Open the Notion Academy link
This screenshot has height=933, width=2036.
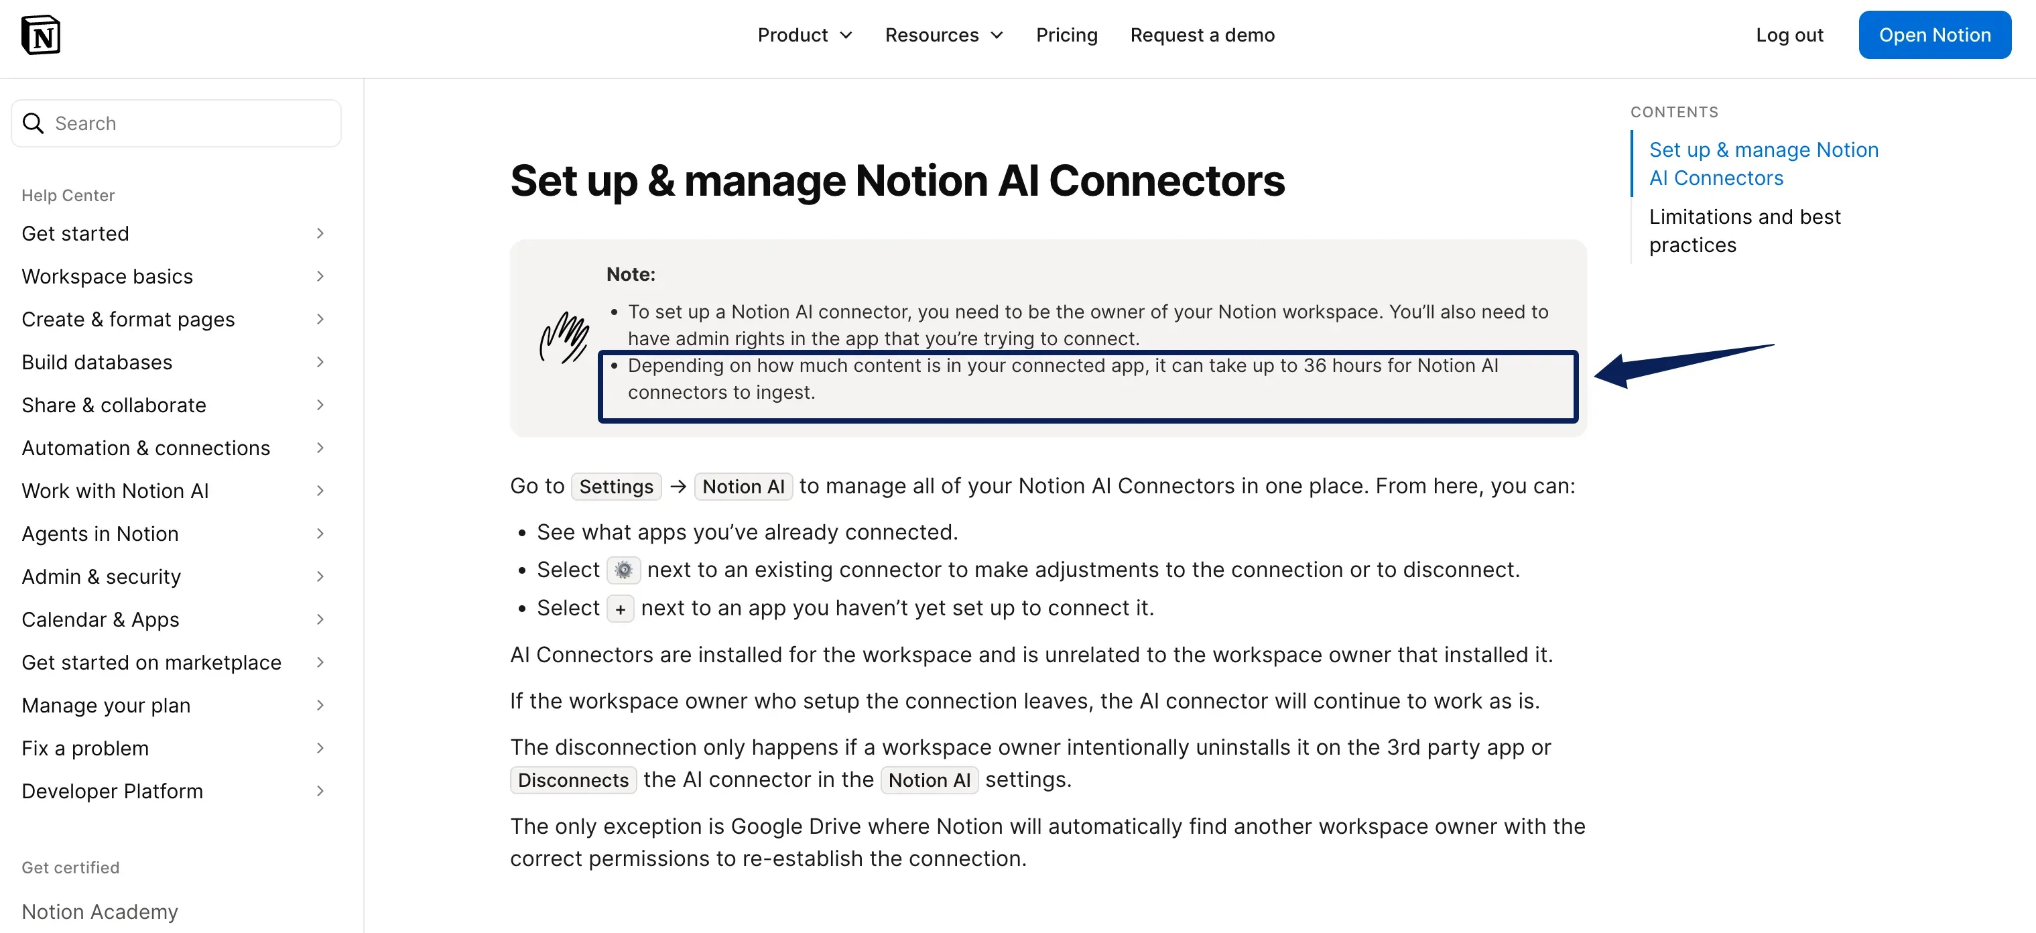[100, 912]
